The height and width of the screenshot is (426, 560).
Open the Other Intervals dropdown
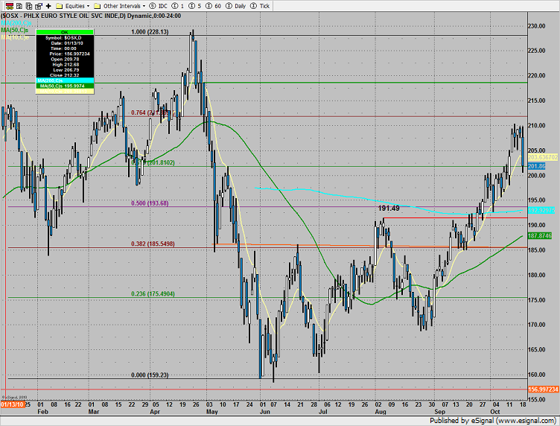point(124,4)
